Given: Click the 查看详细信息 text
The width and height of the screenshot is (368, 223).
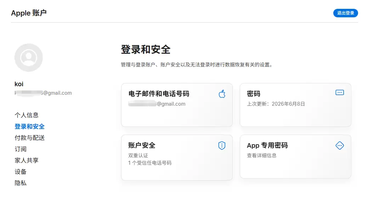Looking at the screenshot, I should [x=261, y=155].
